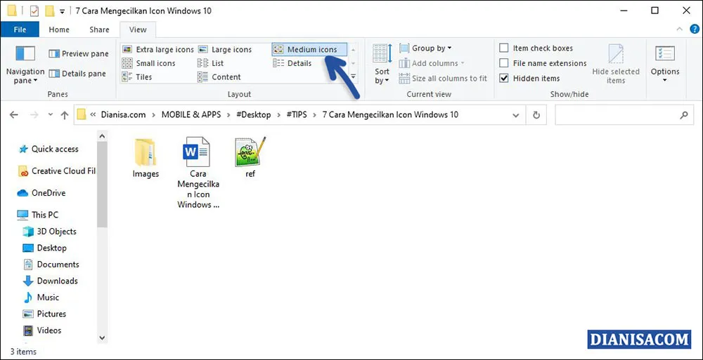
Task: Select Medium icons layout
Action: point(309,50)
